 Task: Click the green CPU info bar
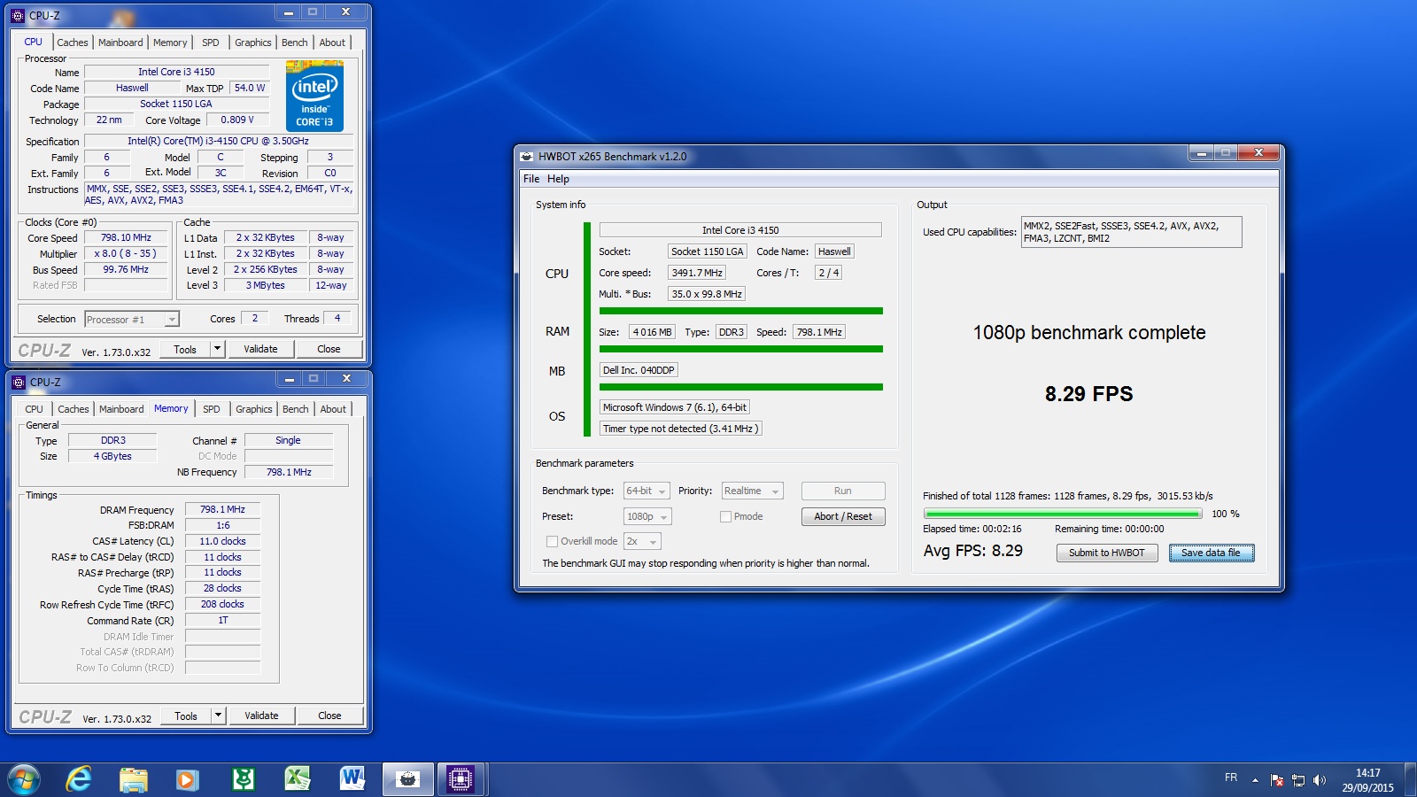[x=741, y=311]
